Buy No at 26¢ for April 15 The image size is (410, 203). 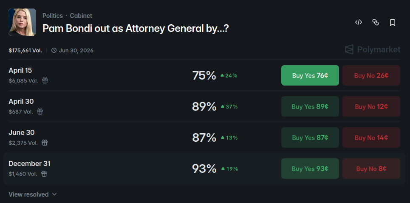[x=371, y=75]
